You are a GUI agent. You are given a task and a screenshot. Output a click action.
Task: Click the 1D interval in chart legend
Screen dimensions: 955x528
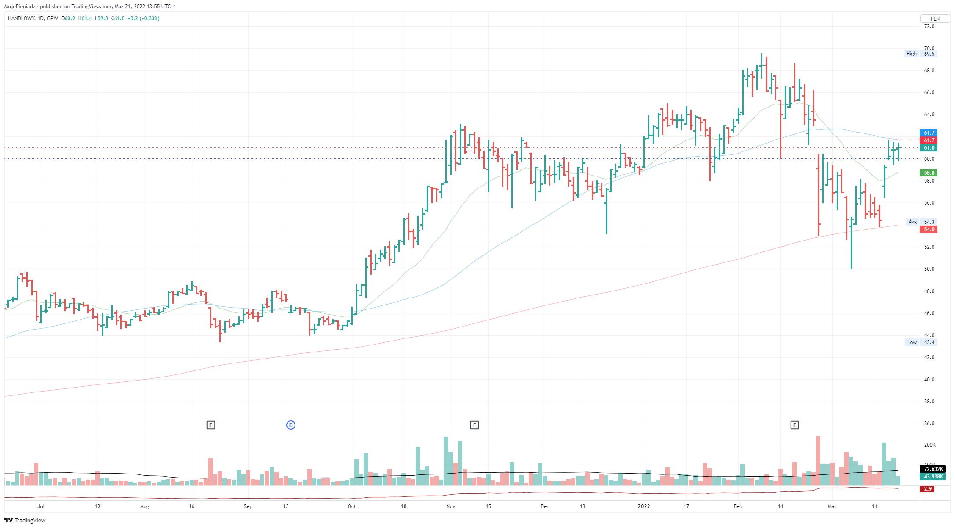[x=41, y=18]
